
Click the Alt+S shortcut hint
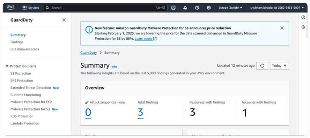tap(160, 8)
